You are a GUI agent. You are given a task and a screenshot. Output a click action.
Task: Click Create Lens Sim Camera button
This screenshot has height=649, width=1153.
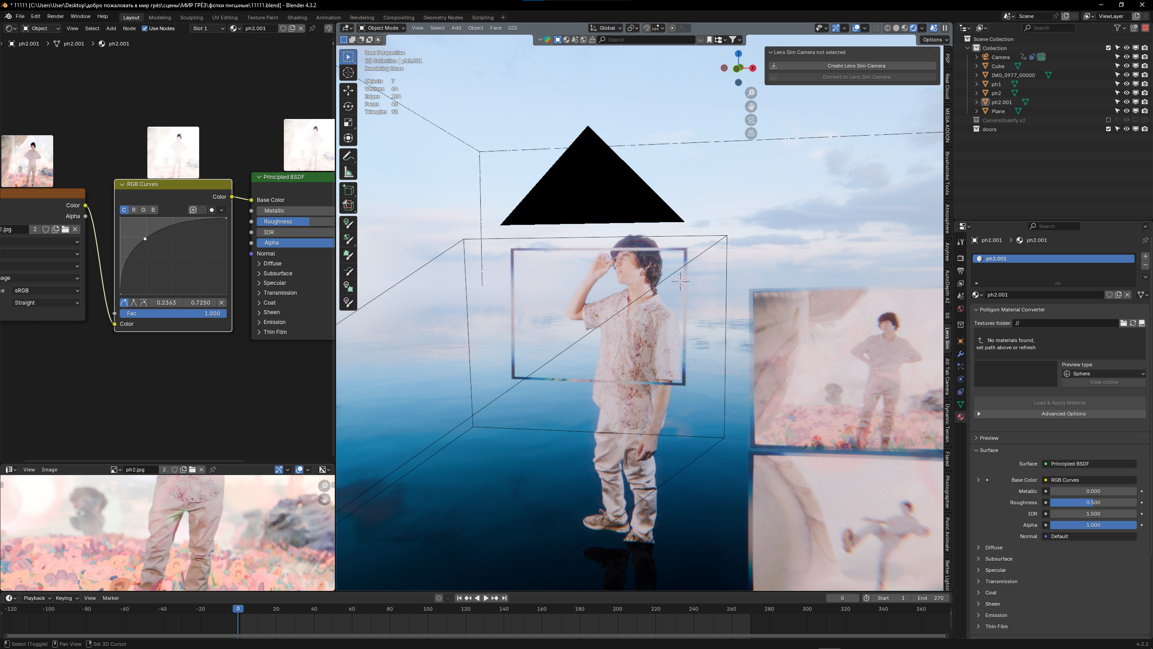click(856, 66)
